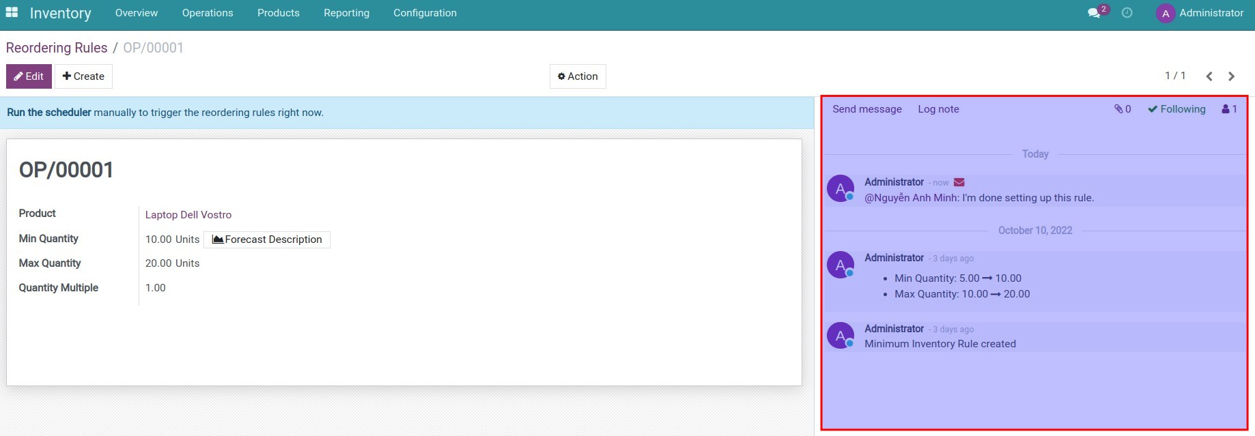
Task: Follow the Laptop Dell Vostro product link
Action: pos(188,215)
